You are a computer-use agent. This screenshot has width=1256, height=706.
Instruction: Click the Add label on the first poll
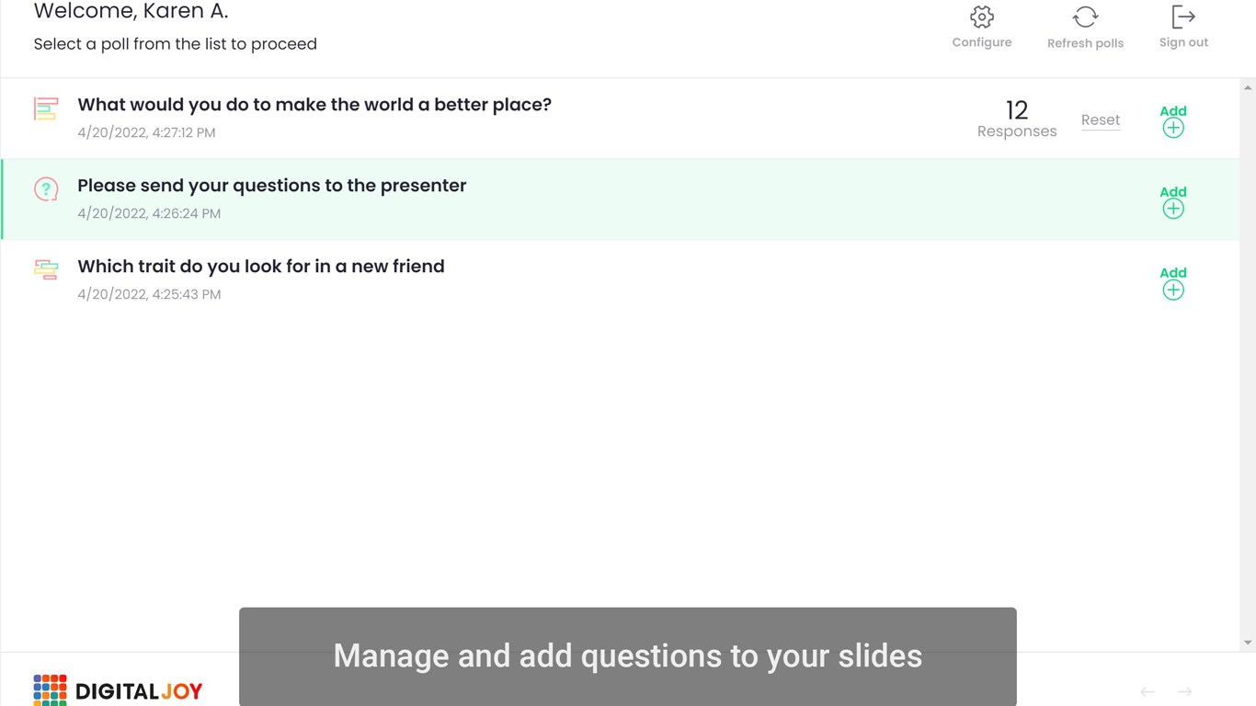[1172, 111]
